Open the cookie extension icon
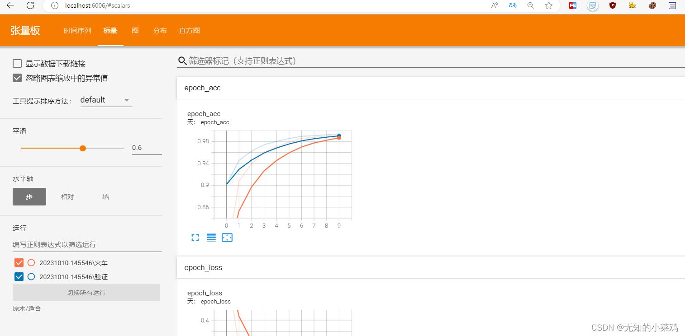The width and height of the screenshot is (685, 336). [652, 5]
